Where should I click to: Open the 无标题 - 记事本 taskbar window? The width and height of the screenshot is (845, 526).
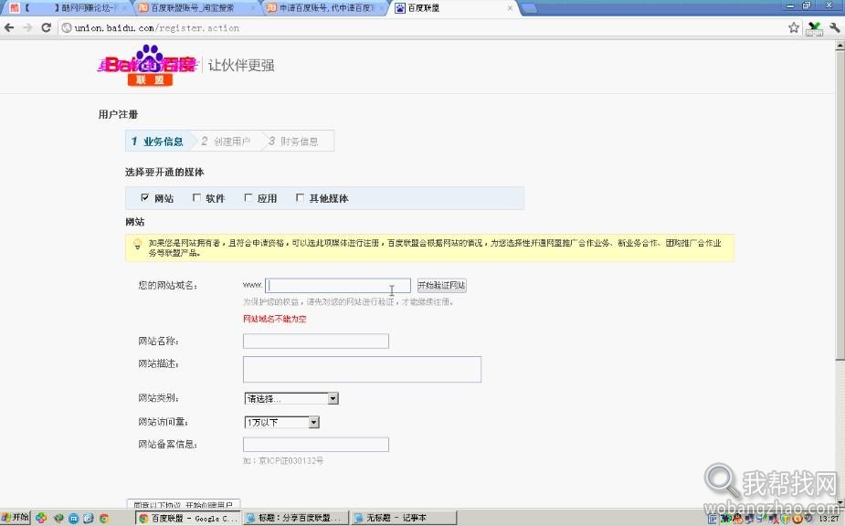pyautogui.click(x=403, y=518)
